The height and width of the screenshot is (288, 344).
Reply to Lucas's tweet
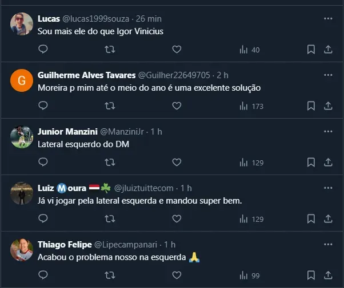click(43, 50)
